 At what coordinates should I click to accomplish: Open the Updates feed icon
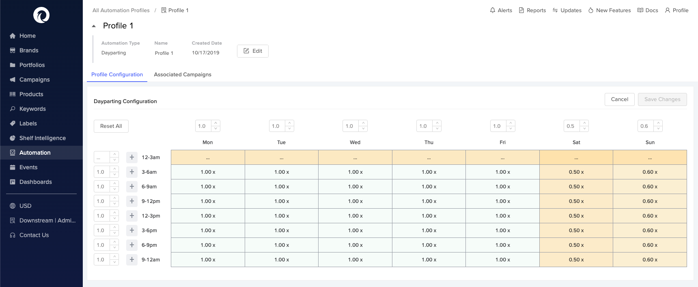[555, 10]
